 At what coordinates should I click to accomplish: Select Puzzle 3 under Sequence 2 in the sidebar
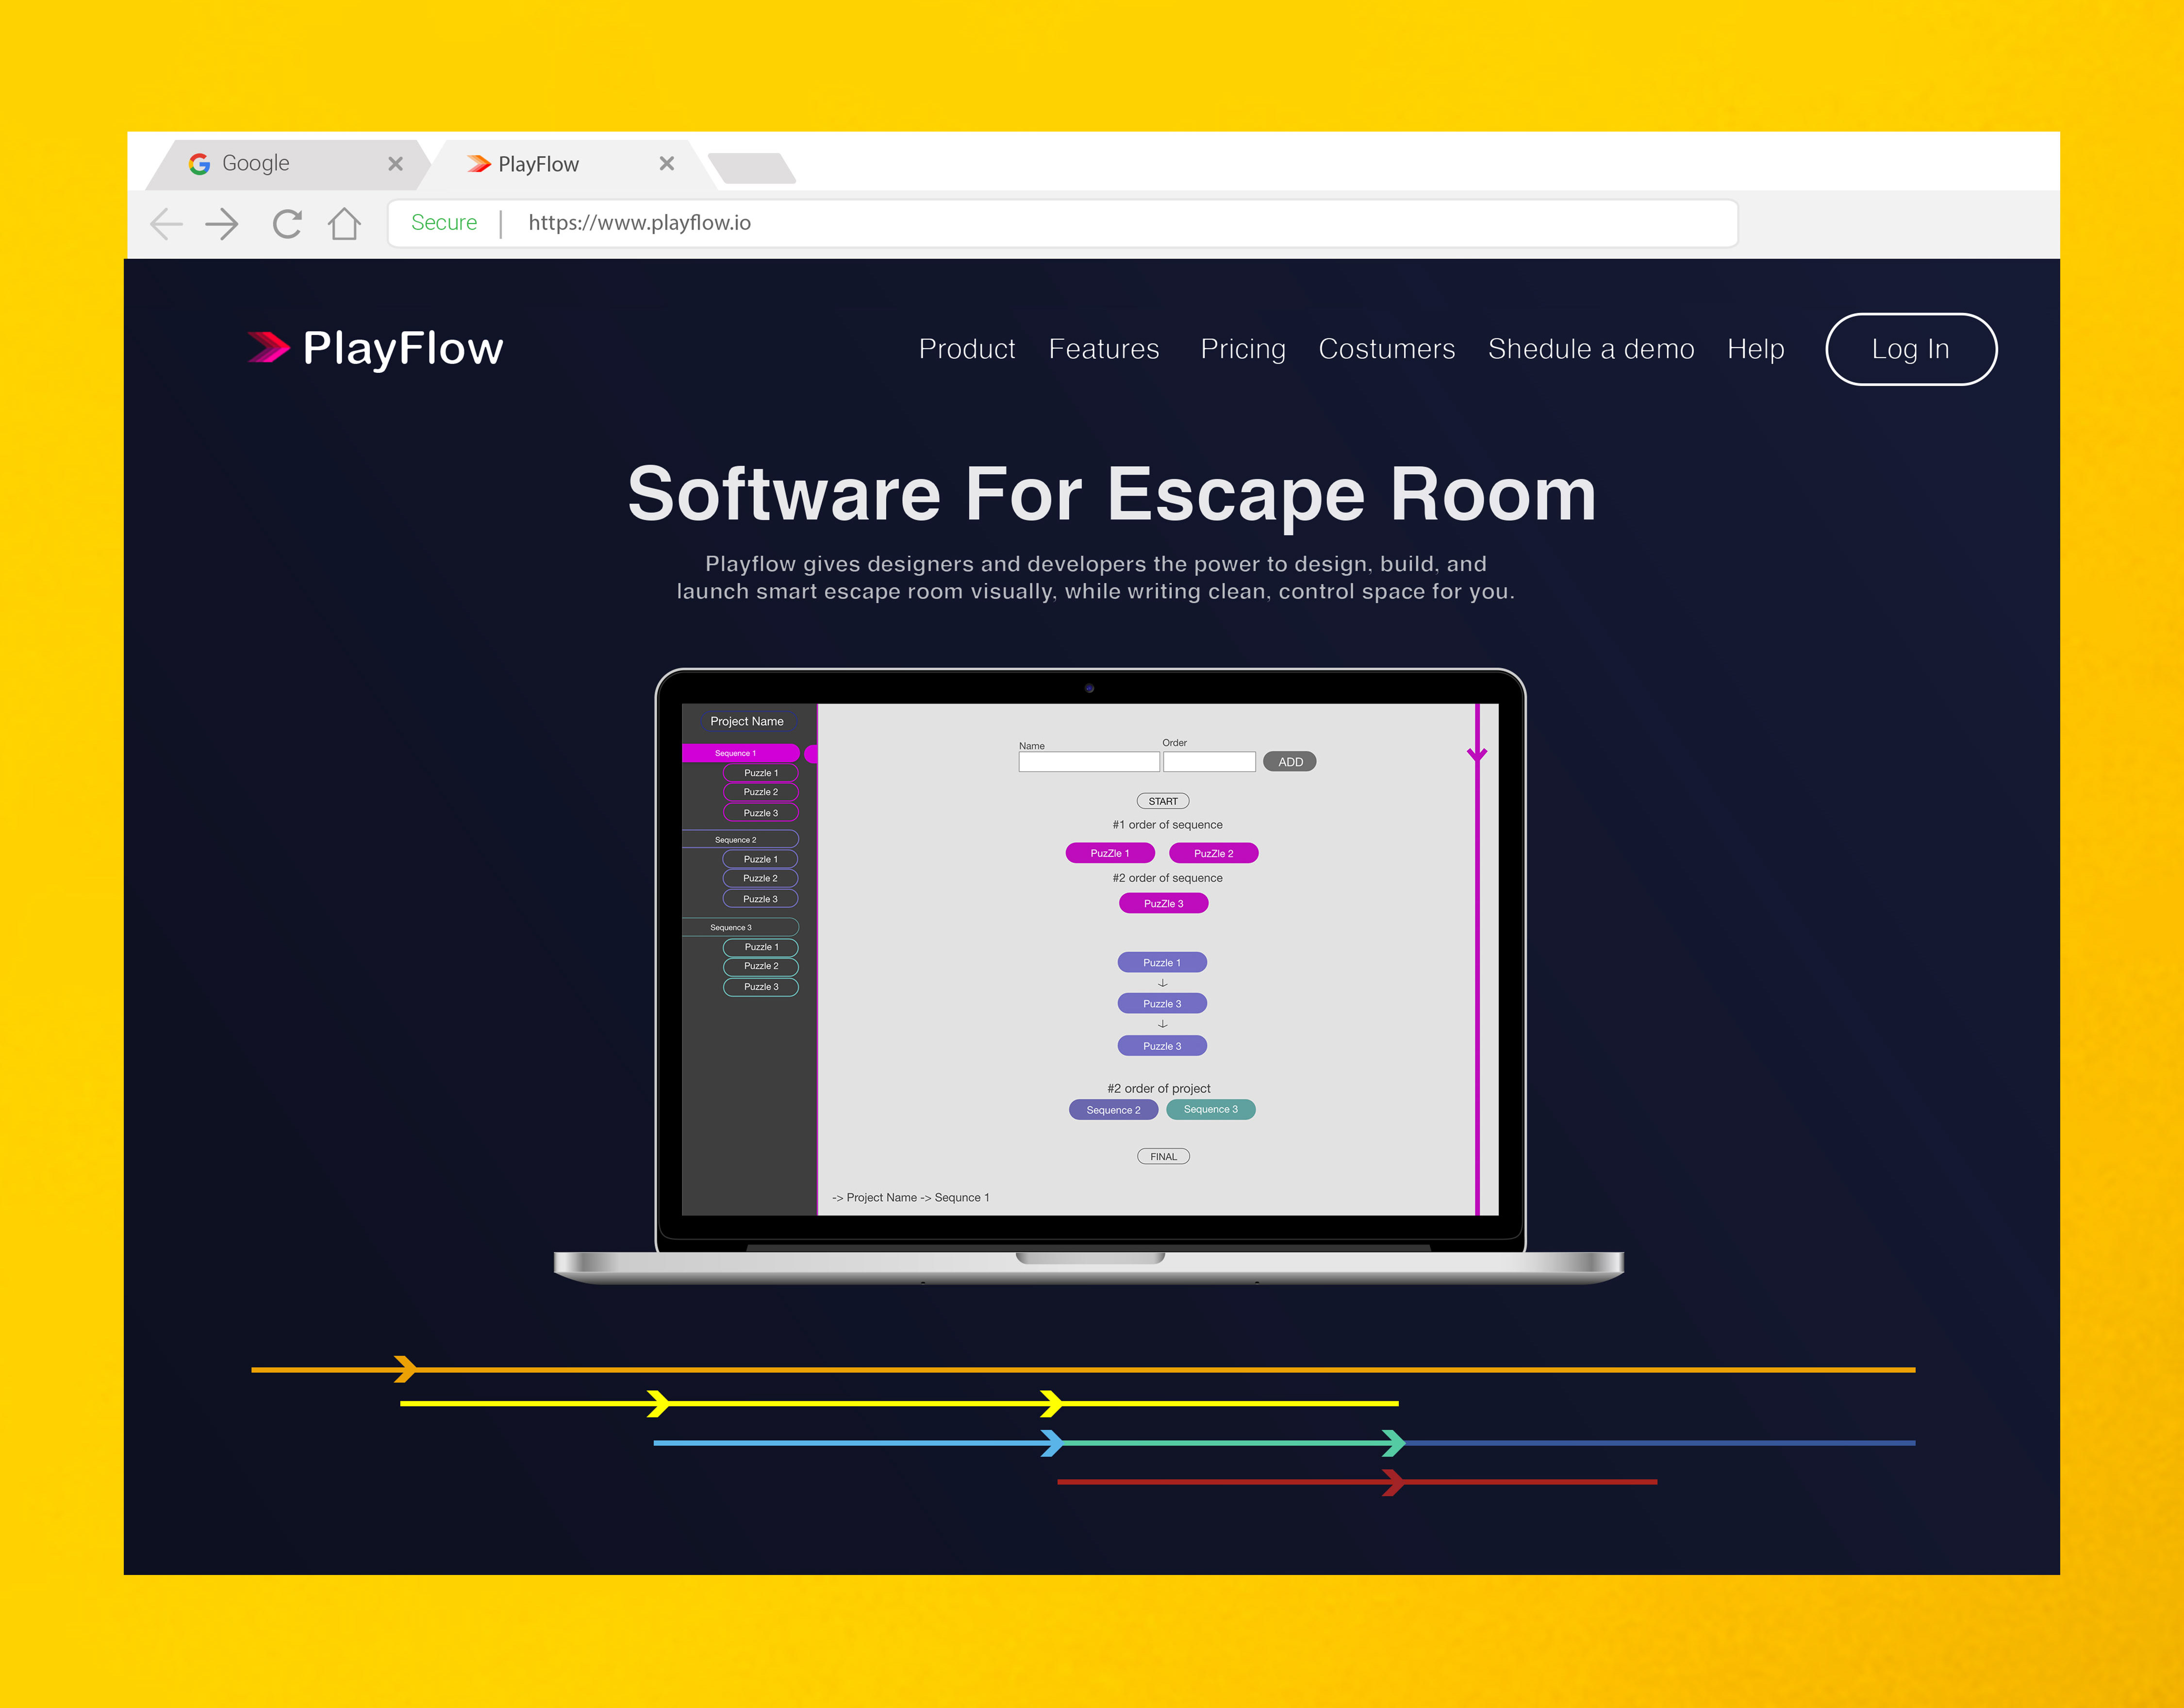[x=761, y=899]
